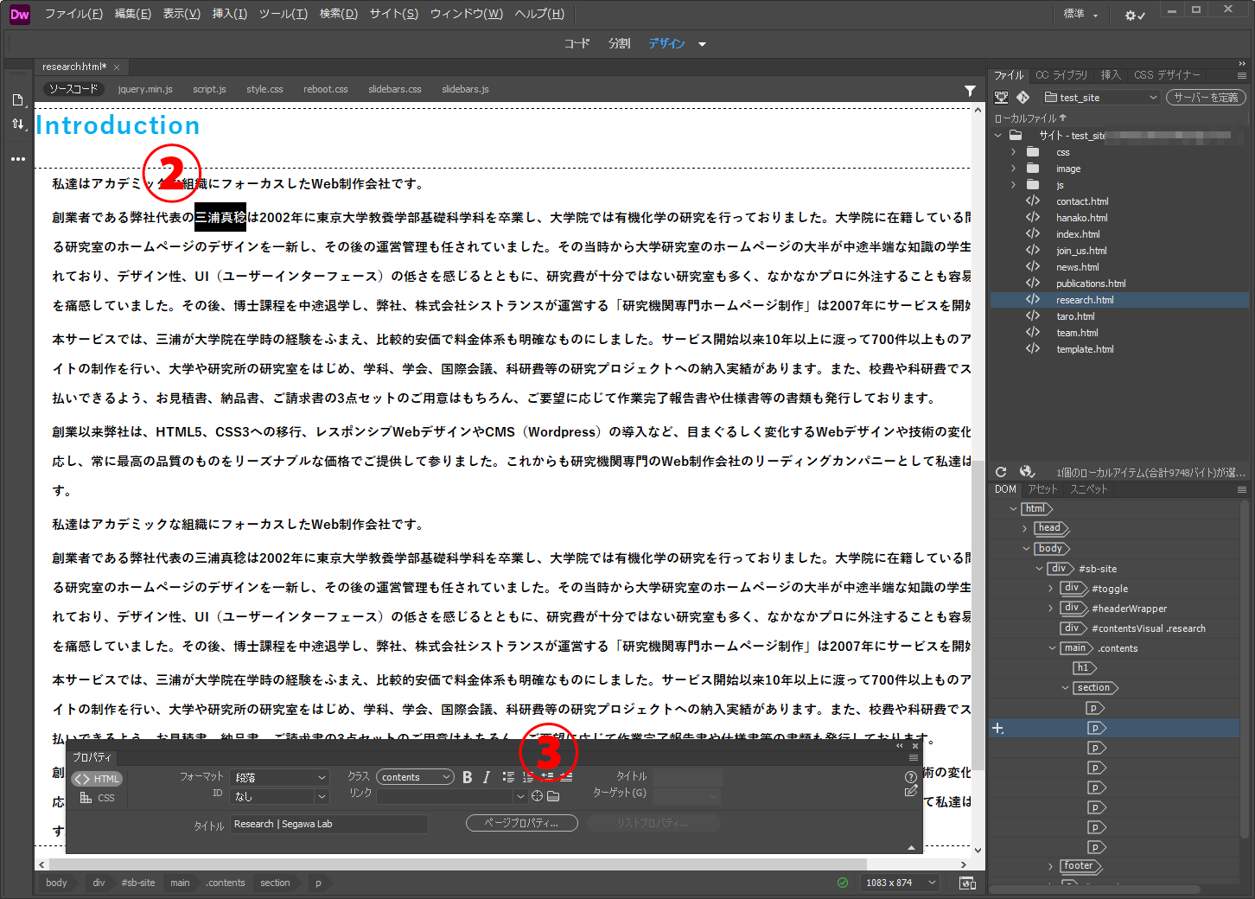Open the window size 1083 x 874 dropdown
Screen dimensions: 1255x899
(901, 883)
